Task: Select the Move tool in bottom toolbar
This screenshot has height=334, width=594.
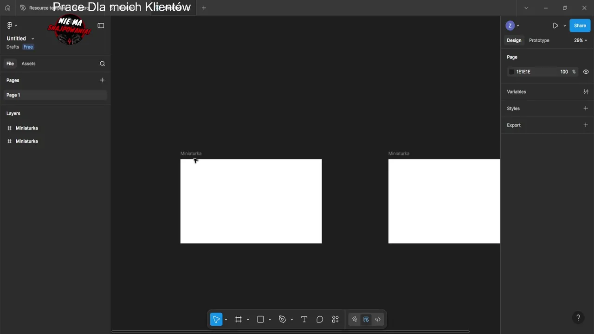Action: 216,319
